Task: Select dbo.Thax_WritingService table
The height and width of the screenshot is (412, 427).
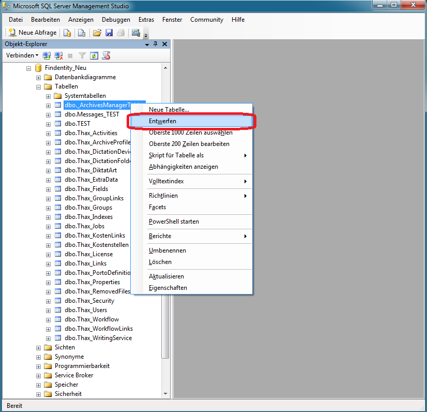Action: pyautogui.click(x=98, y=338)
